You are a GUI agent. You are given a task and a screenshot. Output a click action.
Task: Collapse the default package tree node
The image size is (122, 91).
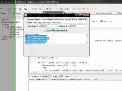[x=6, y=27]
